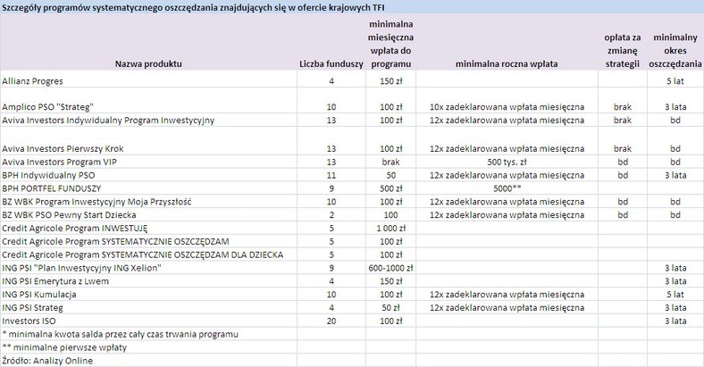The width and height of the screenshot is (704, 367).
Task: Click the '20' funds count for Investors ISO
Action: click(331, 321)
